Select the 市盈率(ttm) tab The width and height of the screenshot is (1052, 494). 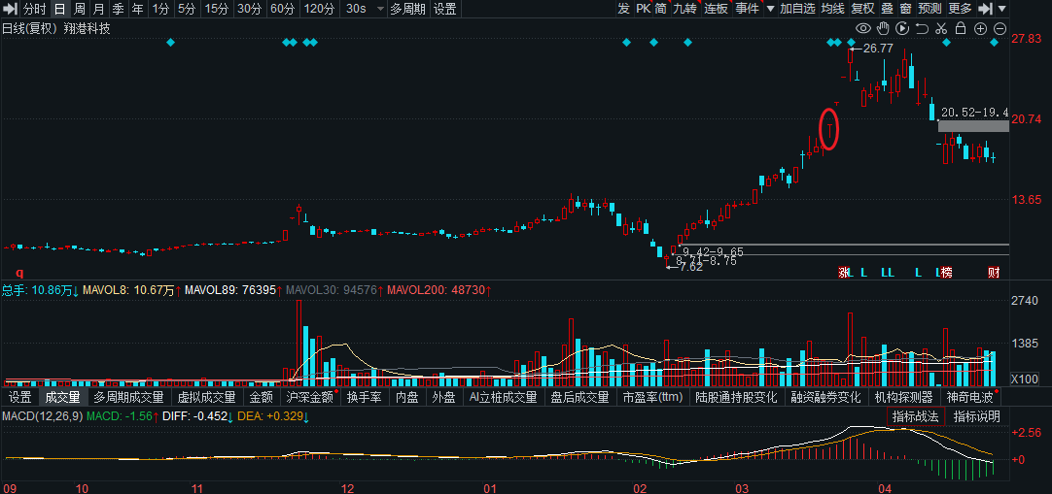coord(652,397)
